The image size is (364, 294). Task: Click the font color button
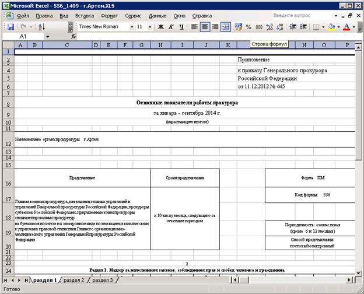pos(346,27)
